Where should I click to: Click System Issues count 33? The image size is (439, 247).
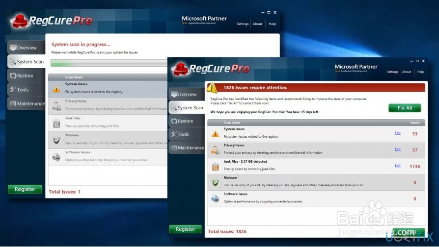(414, 134)
